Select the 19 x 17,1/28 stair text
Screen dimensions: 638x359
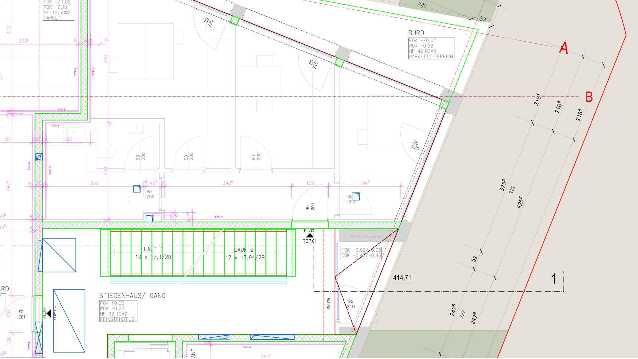pos(153,257)
